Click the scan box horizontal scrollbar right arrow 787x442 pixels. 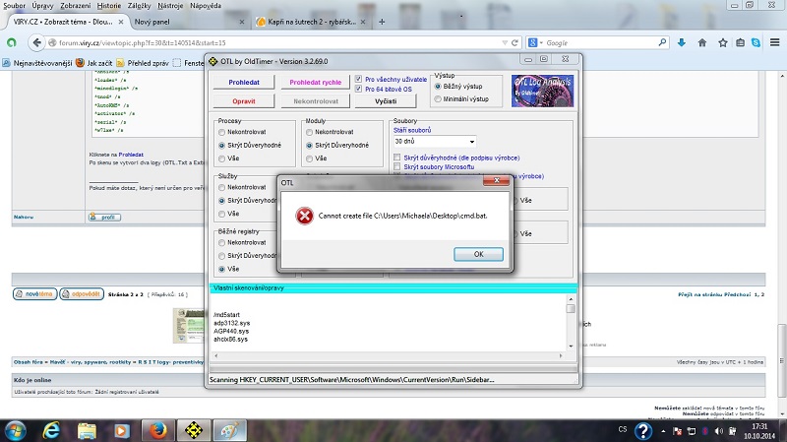click(561, 355)
